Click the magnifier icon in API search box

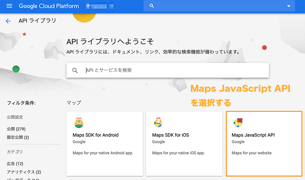pos(75,71)
